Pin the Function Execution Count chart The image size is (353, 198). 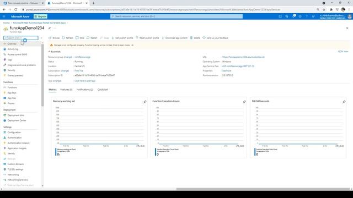pyautogui.click(x=244, y=102)
